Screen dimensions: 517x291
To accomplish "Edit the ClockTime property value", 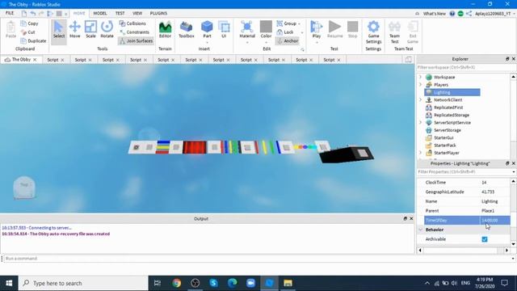I will coord(494,183).
